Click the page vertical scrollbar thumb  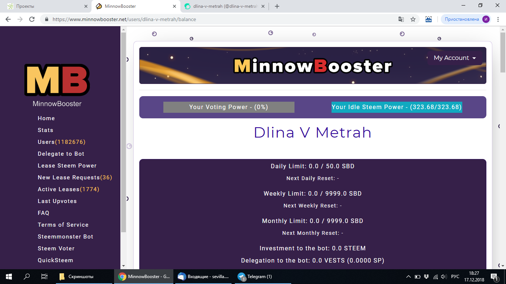(x=503, y=52)
